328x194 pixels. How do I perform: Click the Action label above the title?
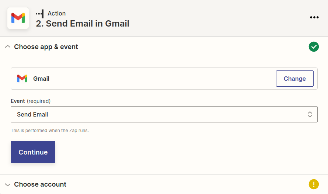pos(56,13)
